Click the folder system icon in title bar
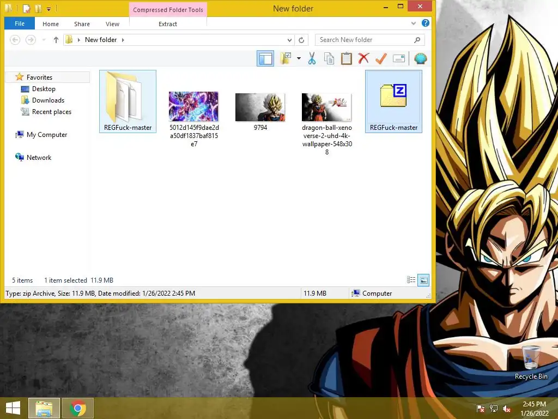This screenshot has width=558, height=419. click(x=9, y=8)
